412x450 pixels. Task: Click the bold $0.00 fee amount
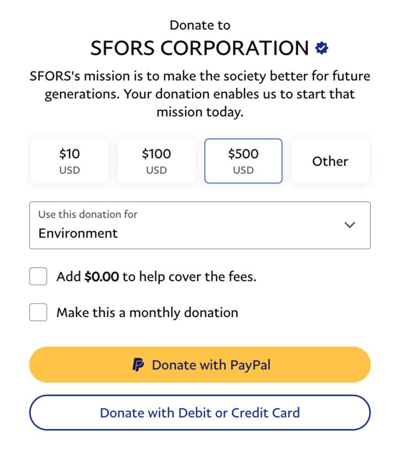tap(101, 277)
